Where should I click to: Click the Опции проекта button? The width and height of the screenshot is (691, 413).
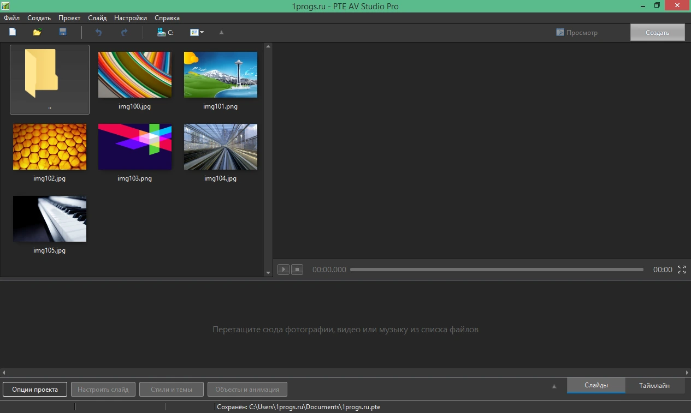35,390
